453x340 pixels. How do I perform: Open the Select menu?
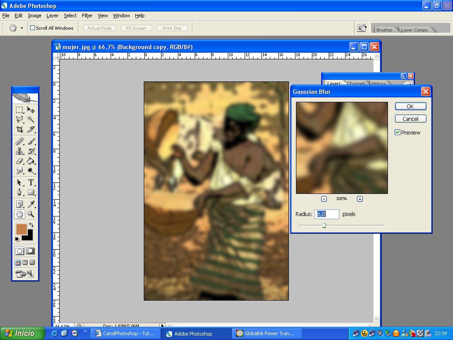(70, 15)
